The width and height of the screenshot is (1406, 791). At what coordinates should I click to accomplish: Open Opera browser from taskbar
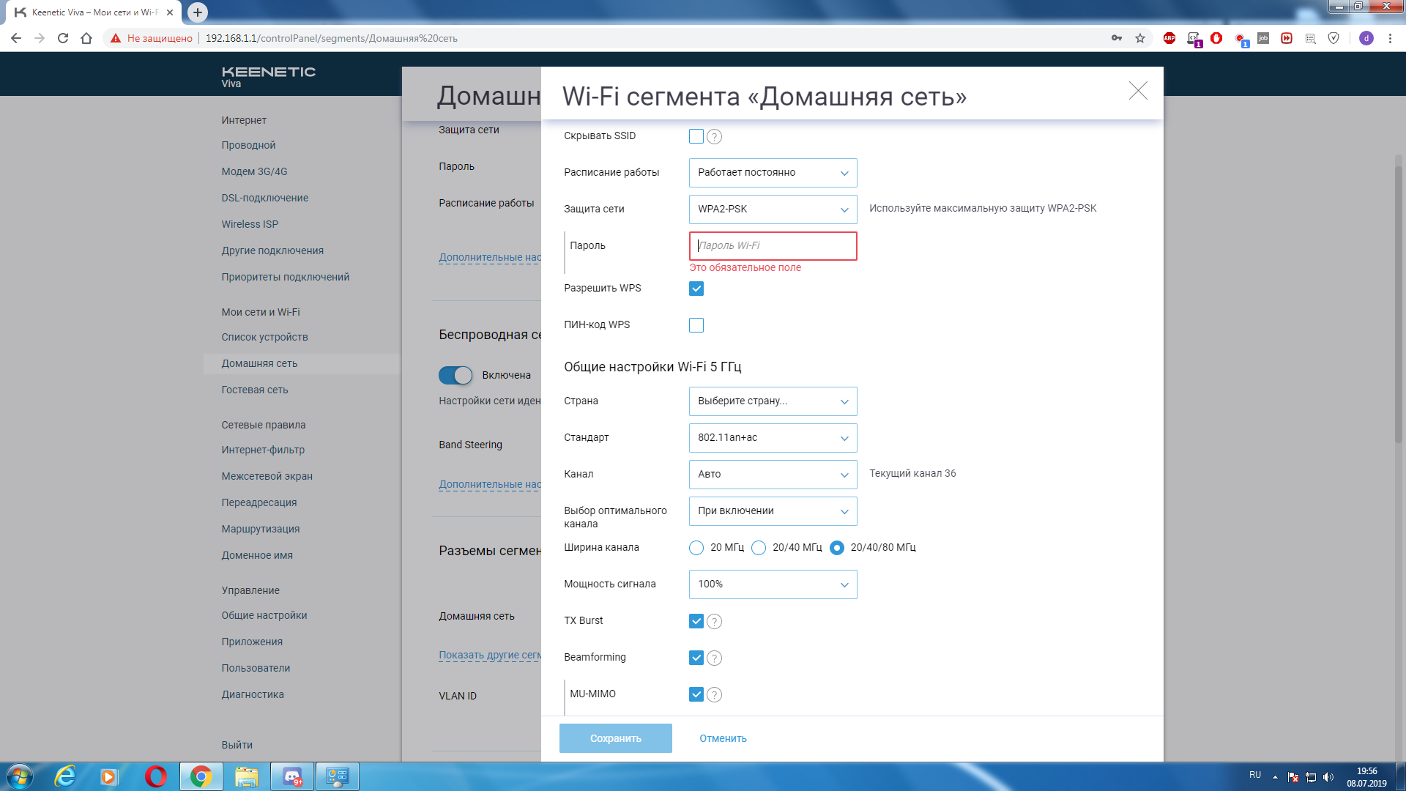click(155, 776)
